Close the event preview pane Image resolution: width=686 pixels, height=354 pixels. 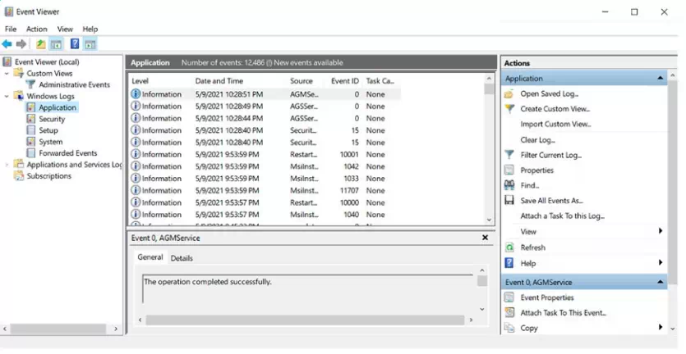[x=485, y=238]
